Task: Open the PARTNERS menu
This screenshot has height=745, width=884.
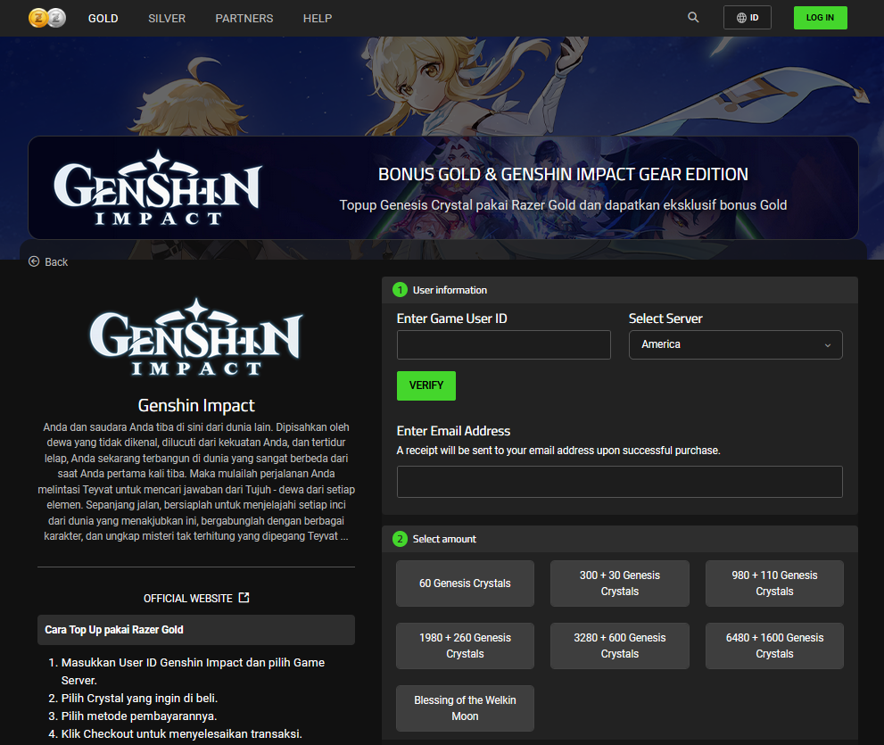Action: tap(244, 18)
